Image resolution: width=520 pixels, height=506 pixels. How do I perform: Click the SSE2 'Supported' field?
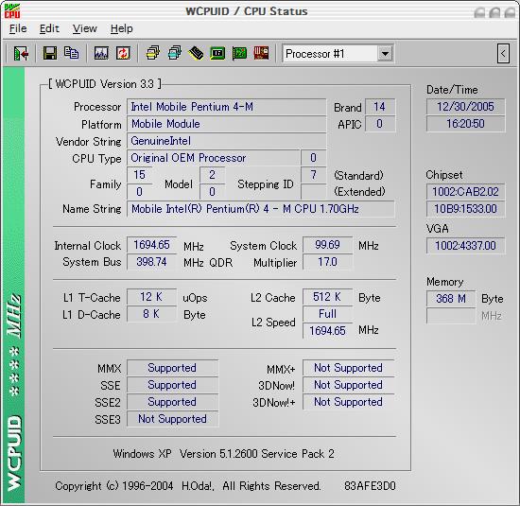[172, 402]
